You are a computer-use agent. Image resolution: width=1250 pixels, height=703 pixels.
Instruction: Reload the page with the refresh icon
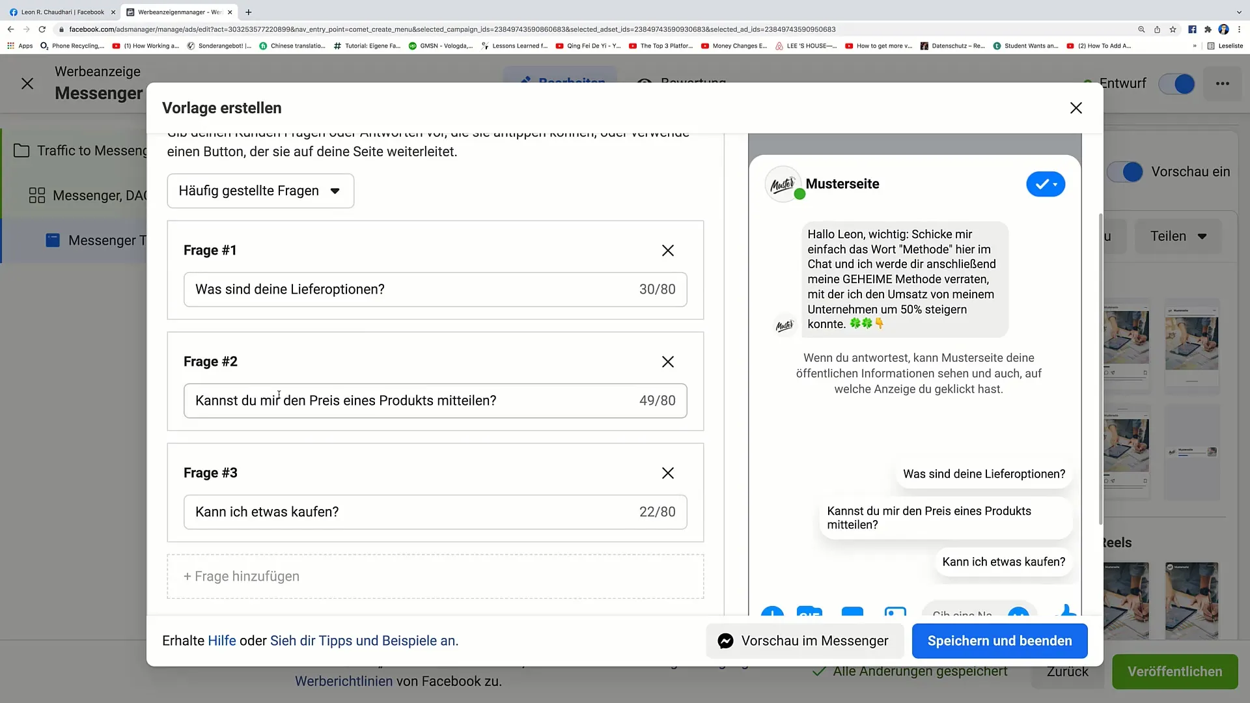tap(42, 29)
